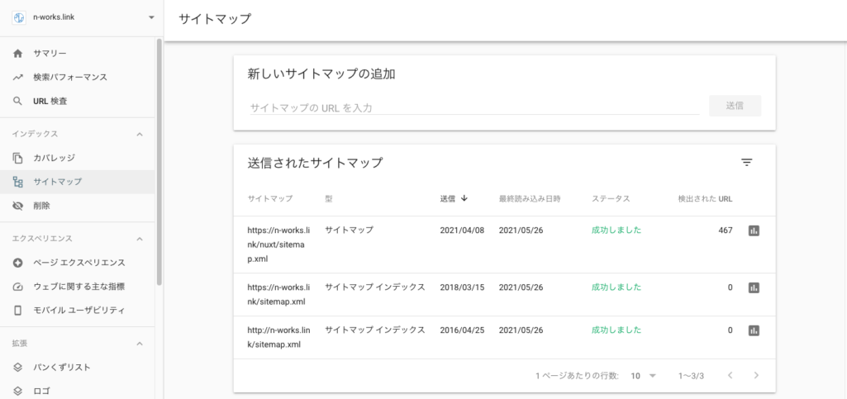Image resolution: width=847 pixels, height=399 pixels.
Task: Open chart icon for nuxt/sitemap.xml row
Action: 753,230
